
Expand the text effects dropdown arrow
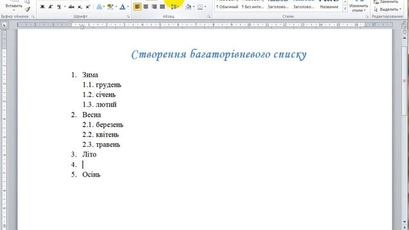coord(104,7)
